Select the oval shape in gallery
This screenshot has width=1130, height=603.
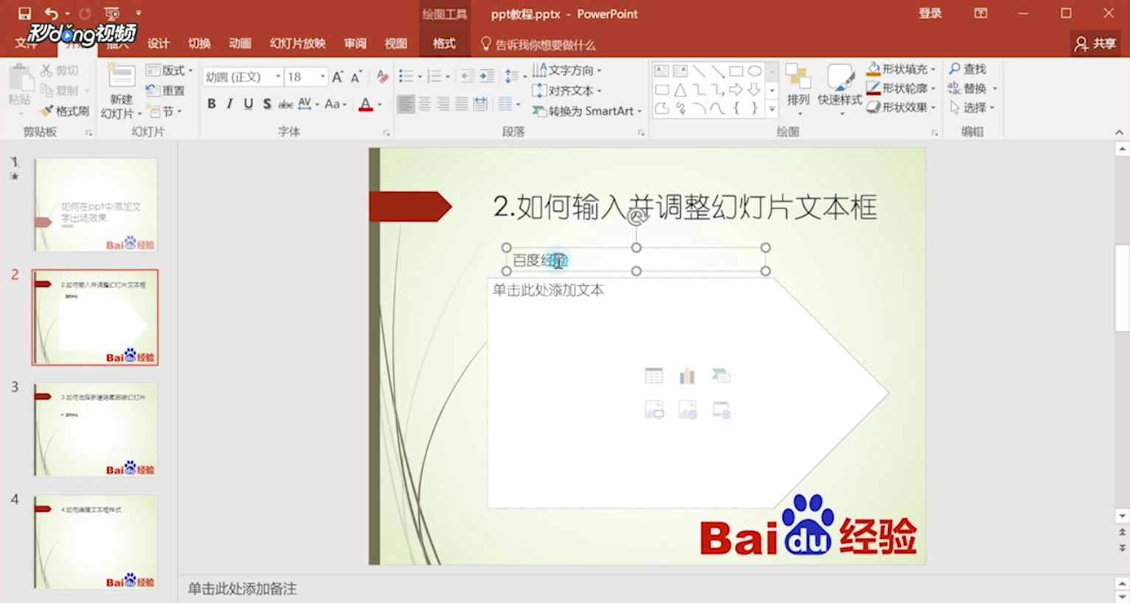click(x=755, y=72)
